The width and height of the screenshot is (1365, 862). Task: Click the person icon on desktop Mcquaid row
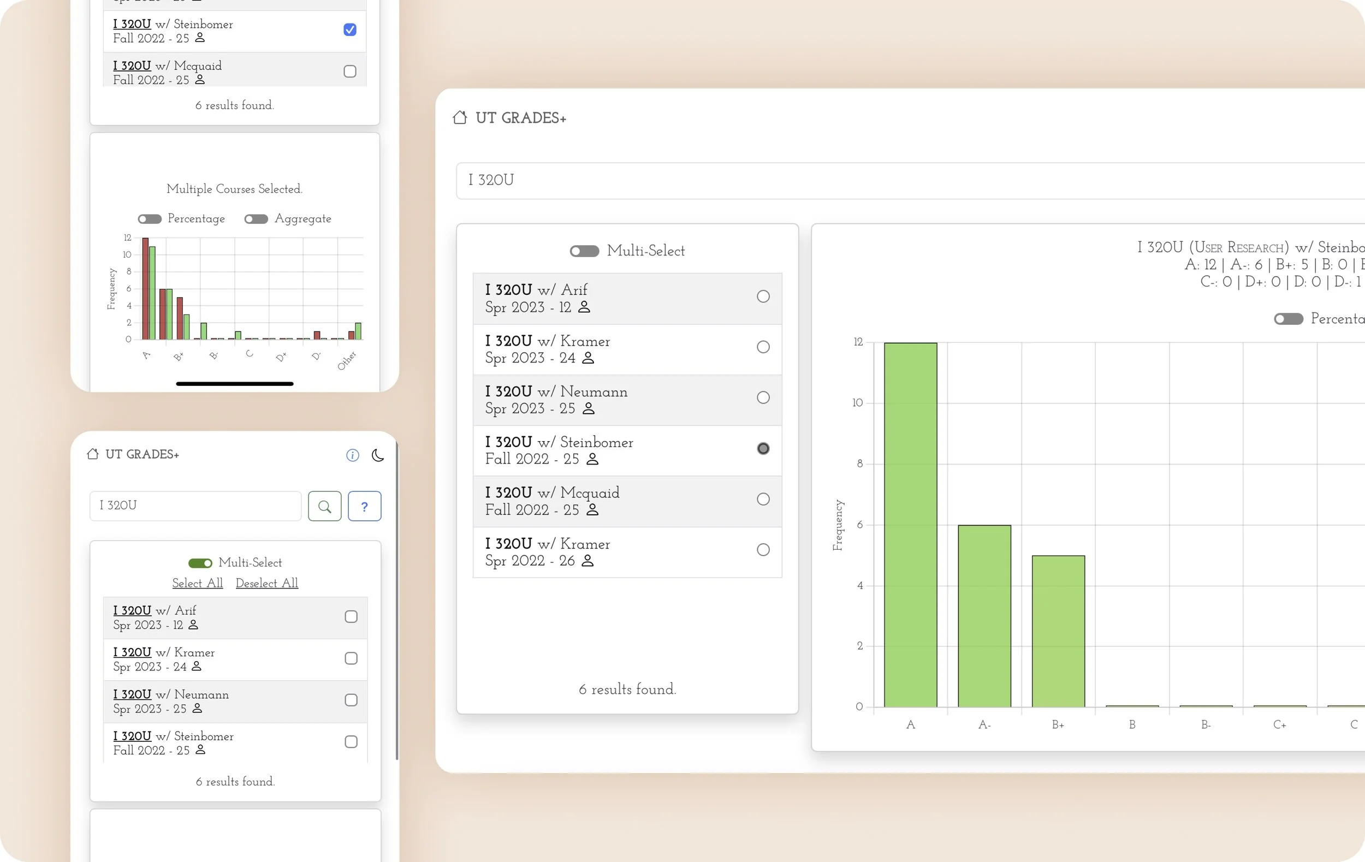point(592,509)
